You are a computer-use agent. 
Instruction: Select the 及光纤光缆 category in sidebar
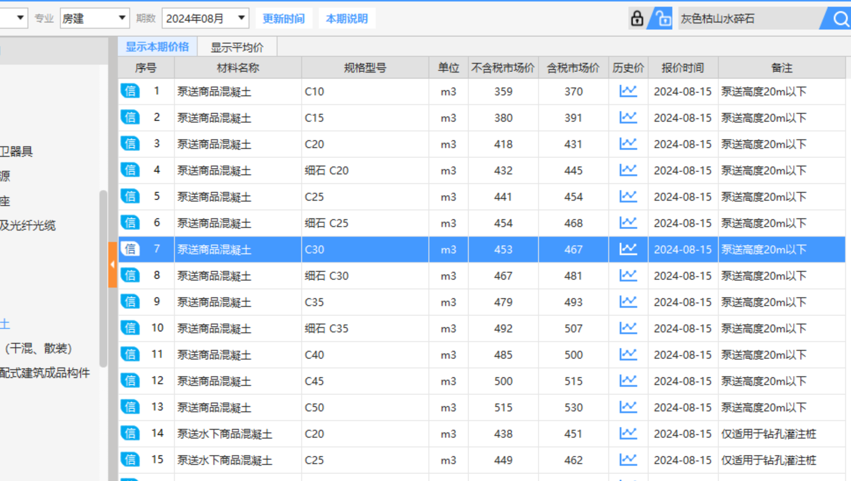point(28,225)
